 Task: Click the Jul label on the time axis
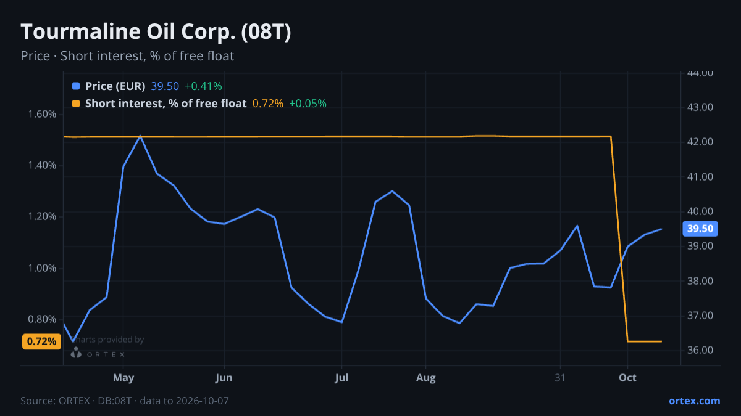[x=341, y=378]
